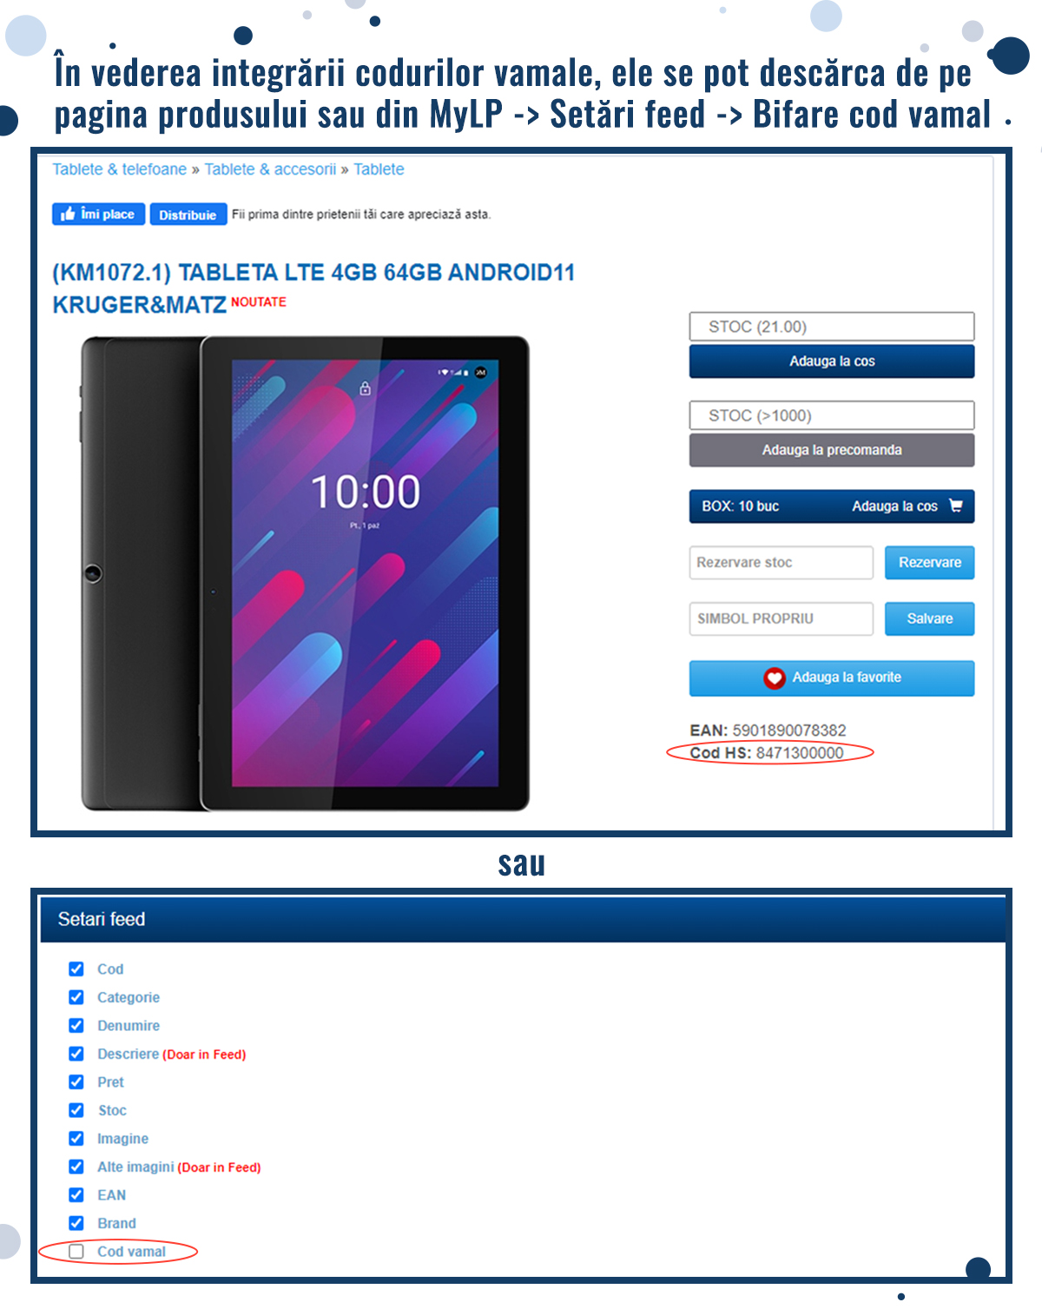Enable the Cod vamal checkbox
The image size is (1042, 1309).
pyautogui.click(x=76, y=1252)
